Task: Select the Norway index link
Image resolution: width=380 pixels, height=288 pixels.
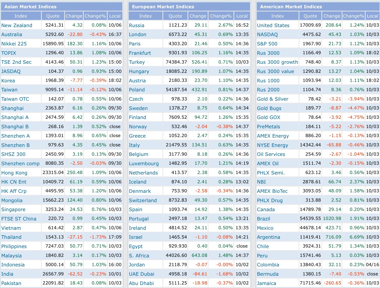Action: point(138,127)
